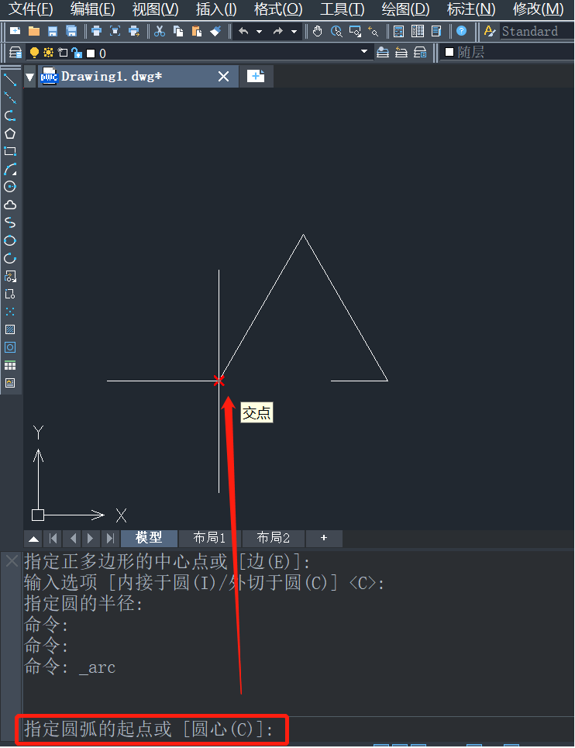Viewport: 575px width, 748px height.
Task: Open the undo history dropdown arrow
Action: point(260,32)
